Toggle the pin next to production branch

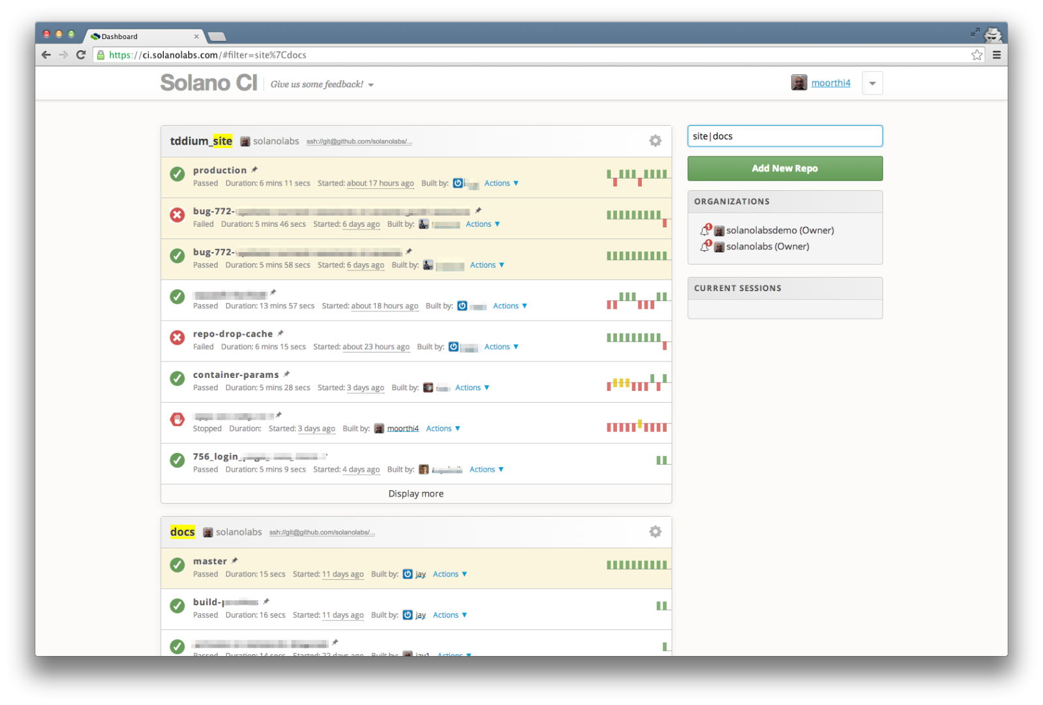tap(254, 169)
